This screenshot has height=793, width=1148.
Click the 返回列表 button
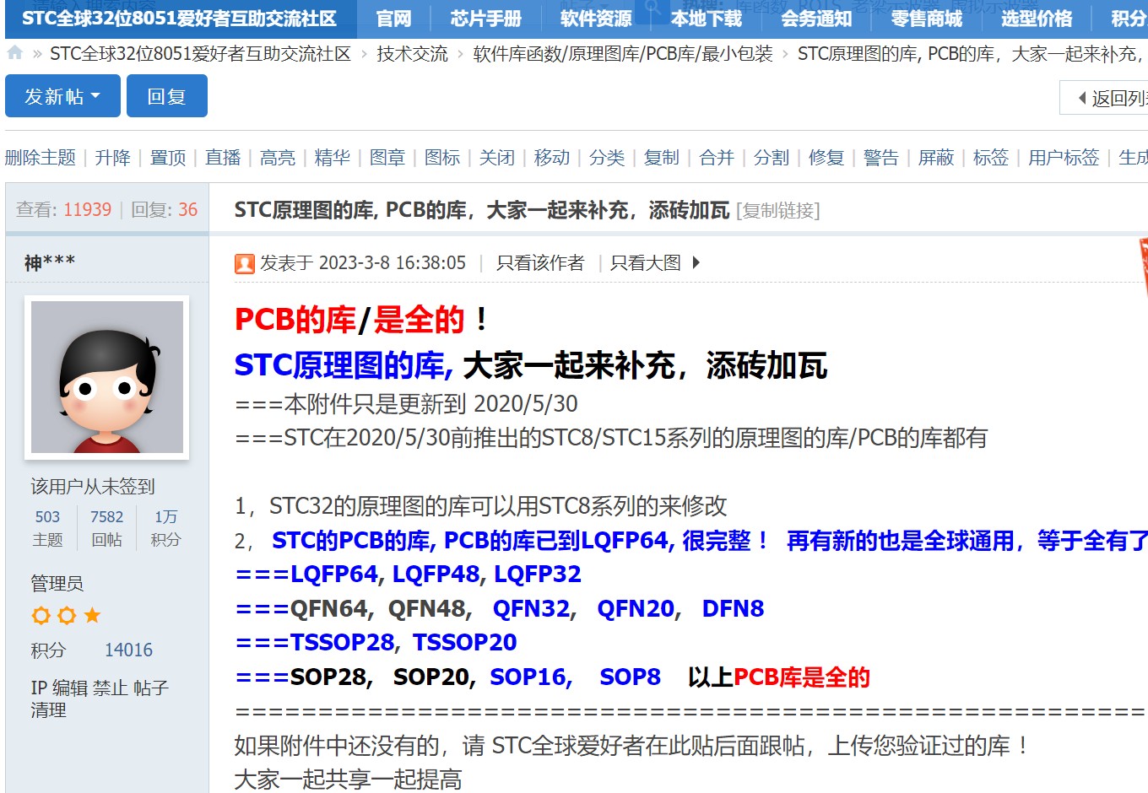coord(1104,98)
